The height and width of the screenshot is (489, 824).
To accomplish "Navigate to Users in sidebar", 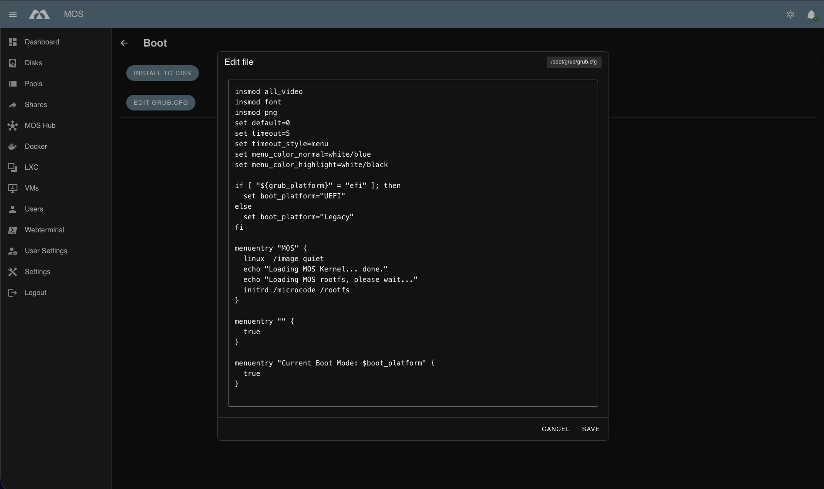I will [x=34, y=209].
